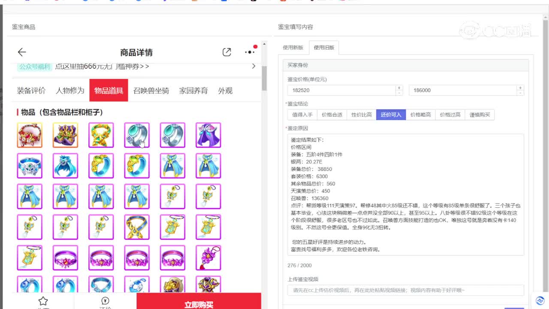This screenshot has height=309, width=549.
Task: Select the purple-gold armor in the bottom row
Action: point(208,284)
